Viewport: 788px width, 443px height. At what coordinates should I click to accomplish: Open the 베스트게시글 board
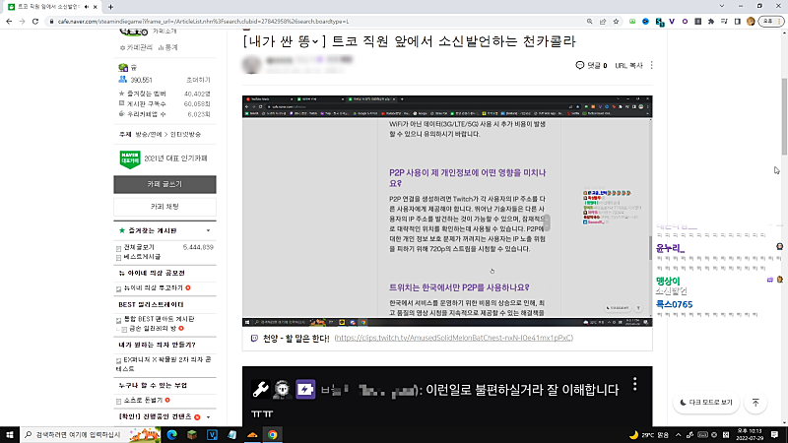click(x=142, y=256)
